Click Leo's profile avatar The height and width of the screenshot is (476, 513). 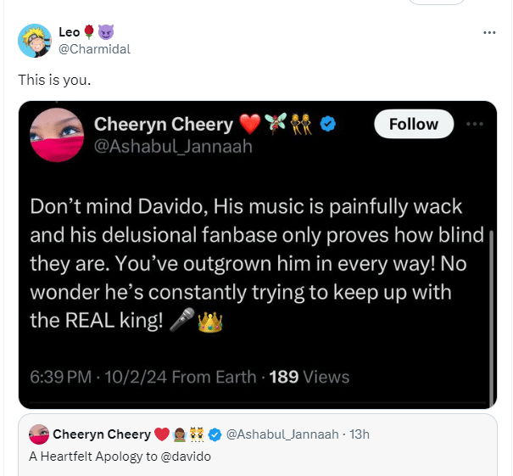coord(35,40)
